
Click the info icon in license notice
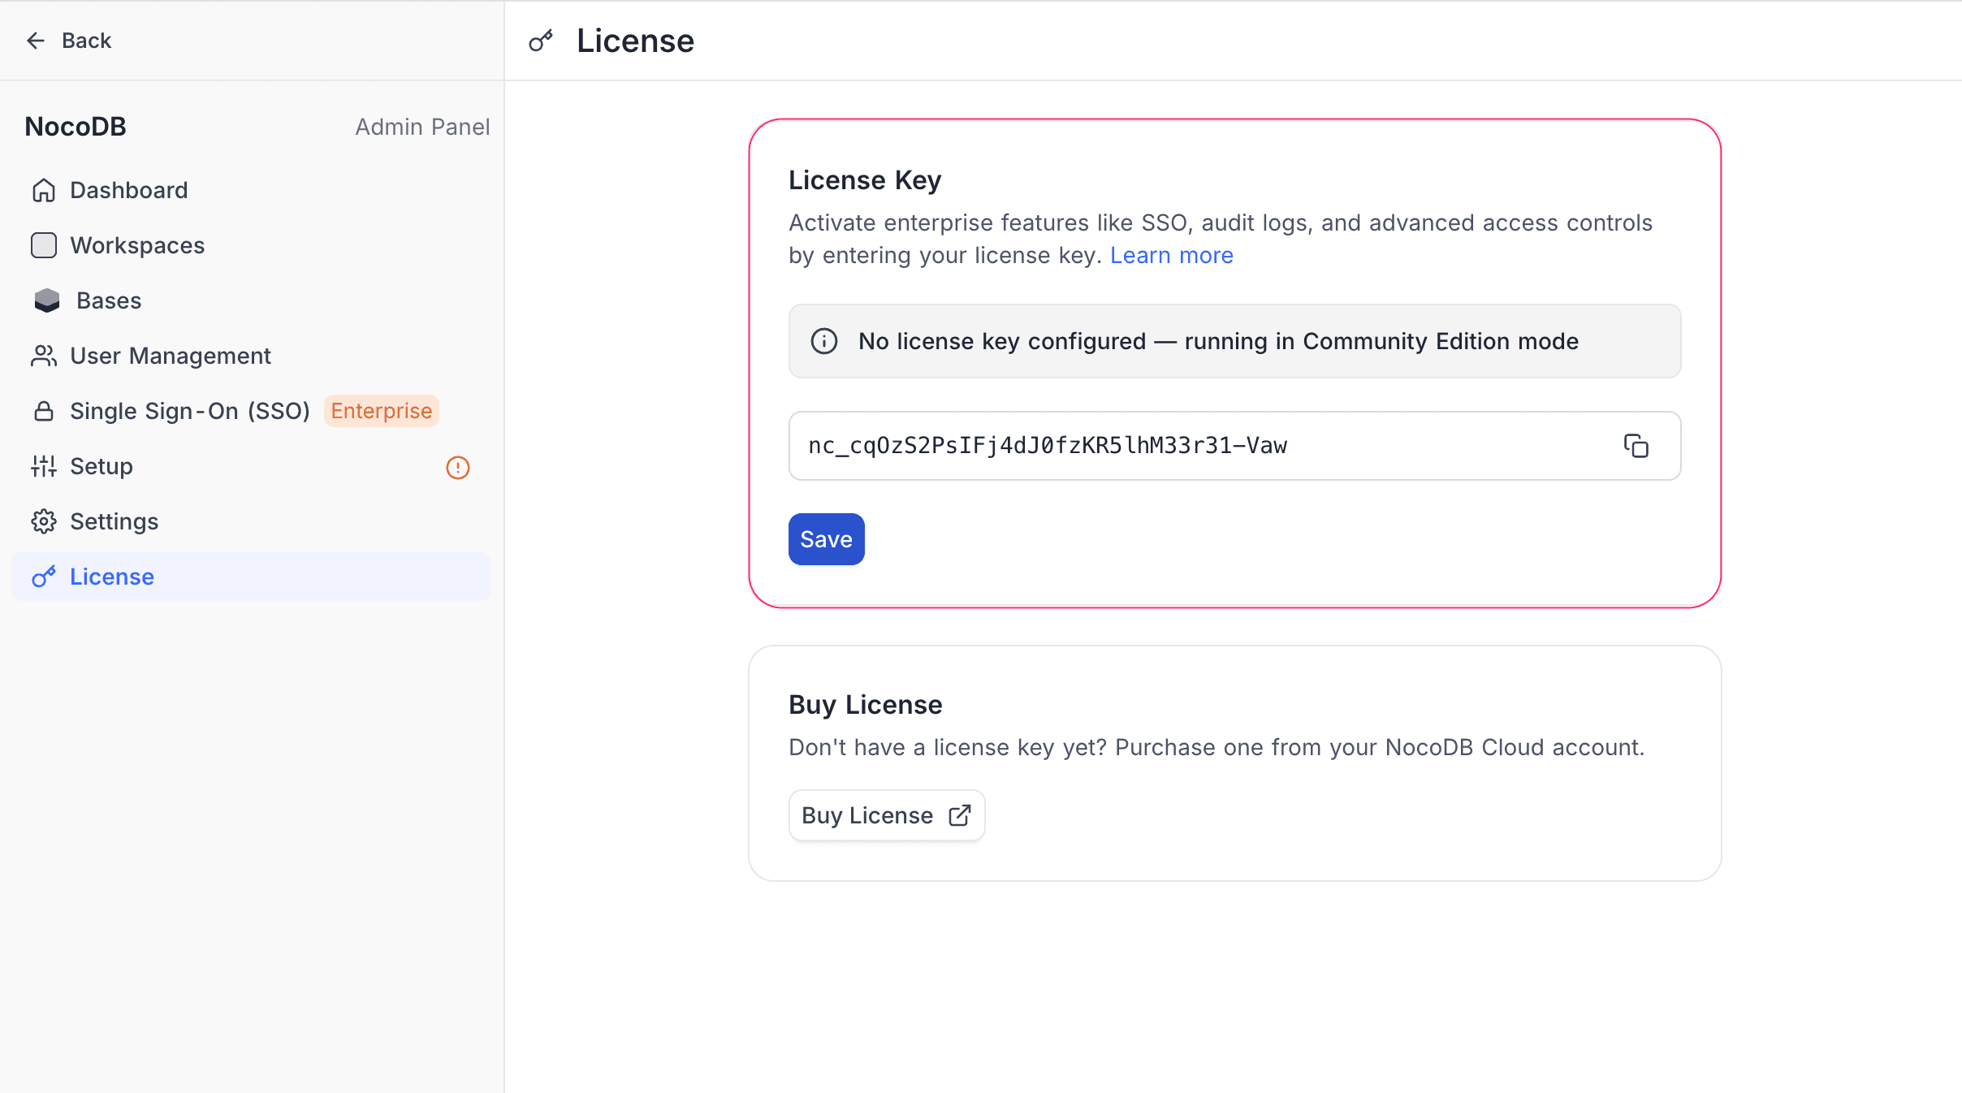click(x=824, y=341)
